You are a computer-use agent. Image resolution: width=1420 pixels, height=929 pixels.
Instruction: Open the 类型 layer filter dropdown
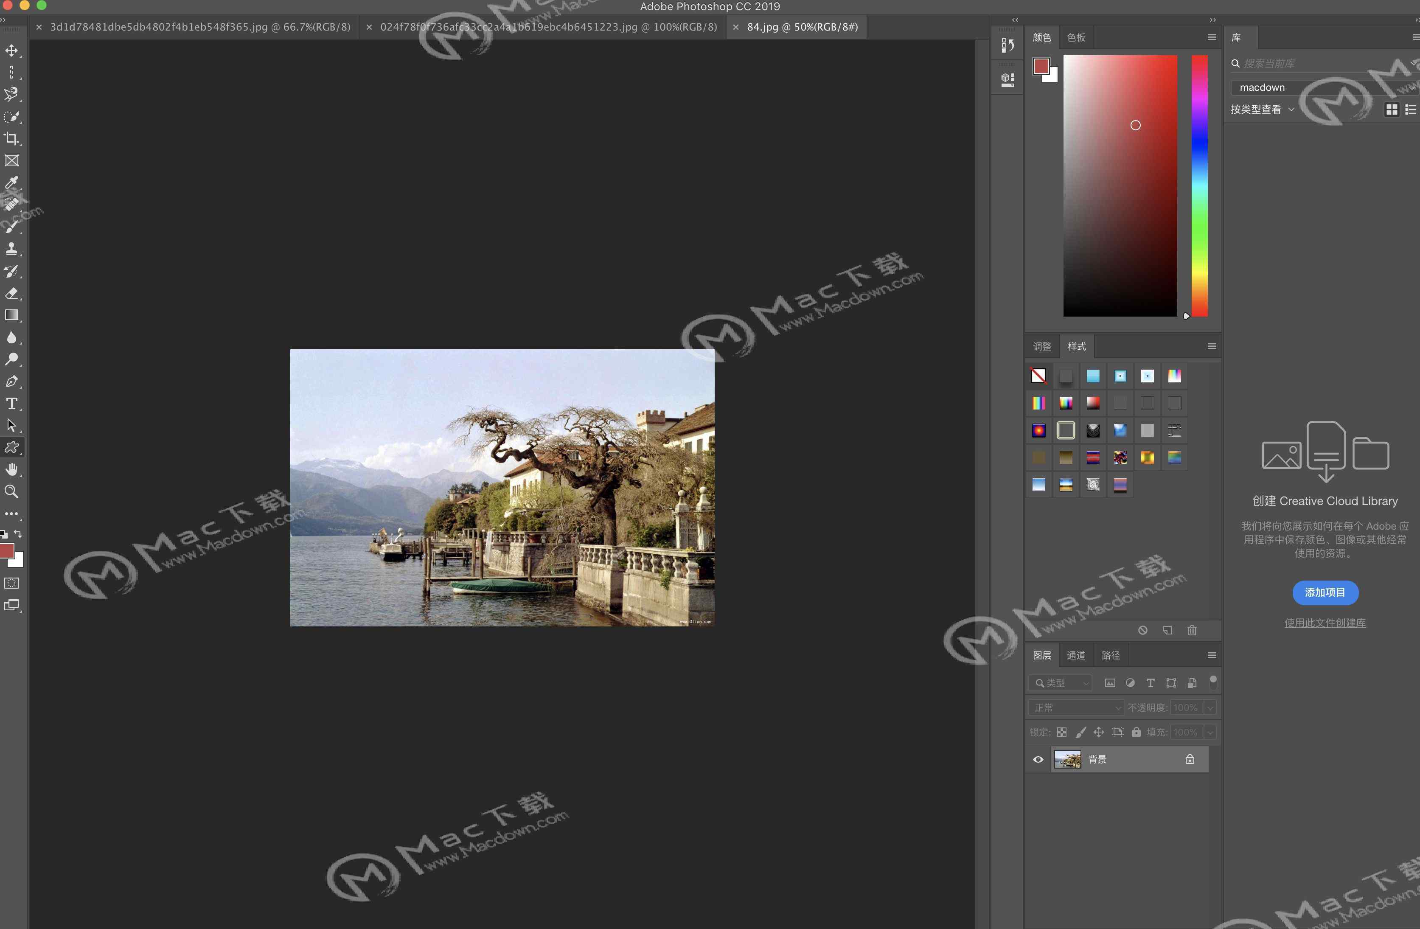(1060, 683)
